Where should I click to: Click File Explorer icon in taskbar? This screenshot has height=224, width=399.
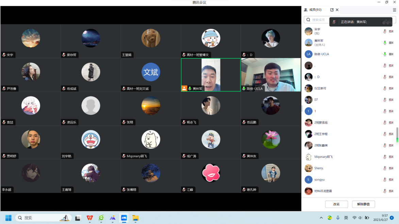(135, 218)
